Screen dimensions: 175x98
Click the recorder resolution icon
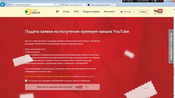(124, 1)
